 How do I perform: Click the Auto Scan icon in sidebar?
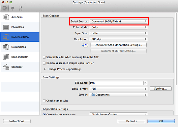tap(6, 17)
